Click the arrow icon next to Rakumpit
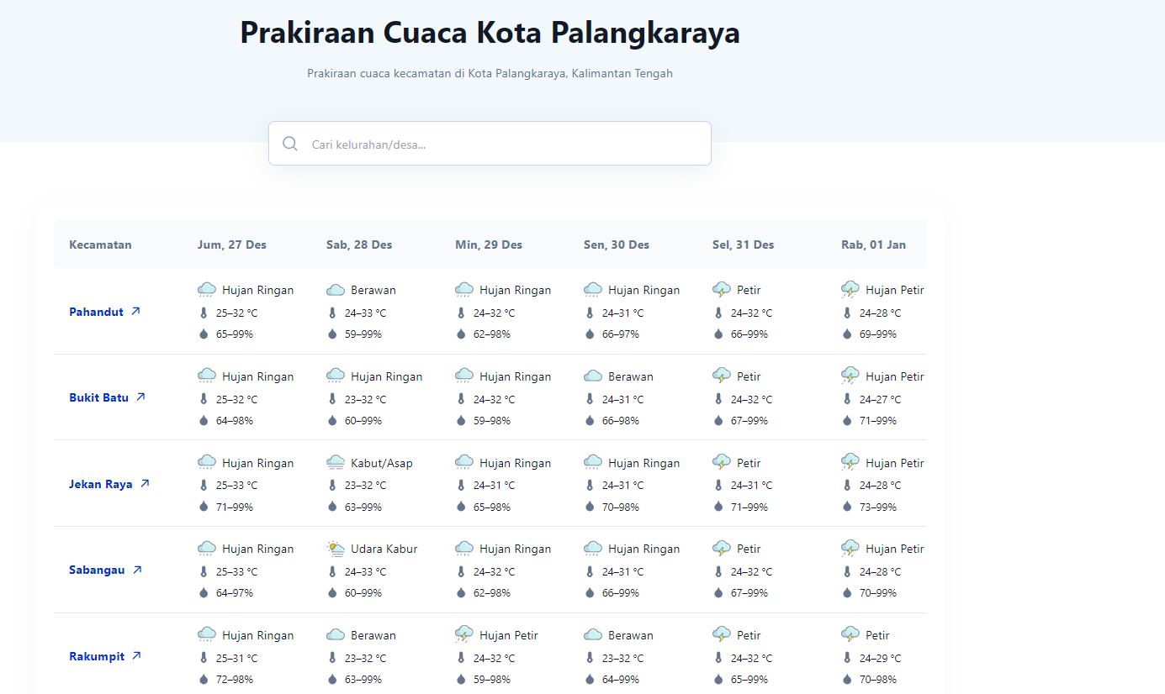This screenshot has width=1165, height=694. click(x=137, y=655)
